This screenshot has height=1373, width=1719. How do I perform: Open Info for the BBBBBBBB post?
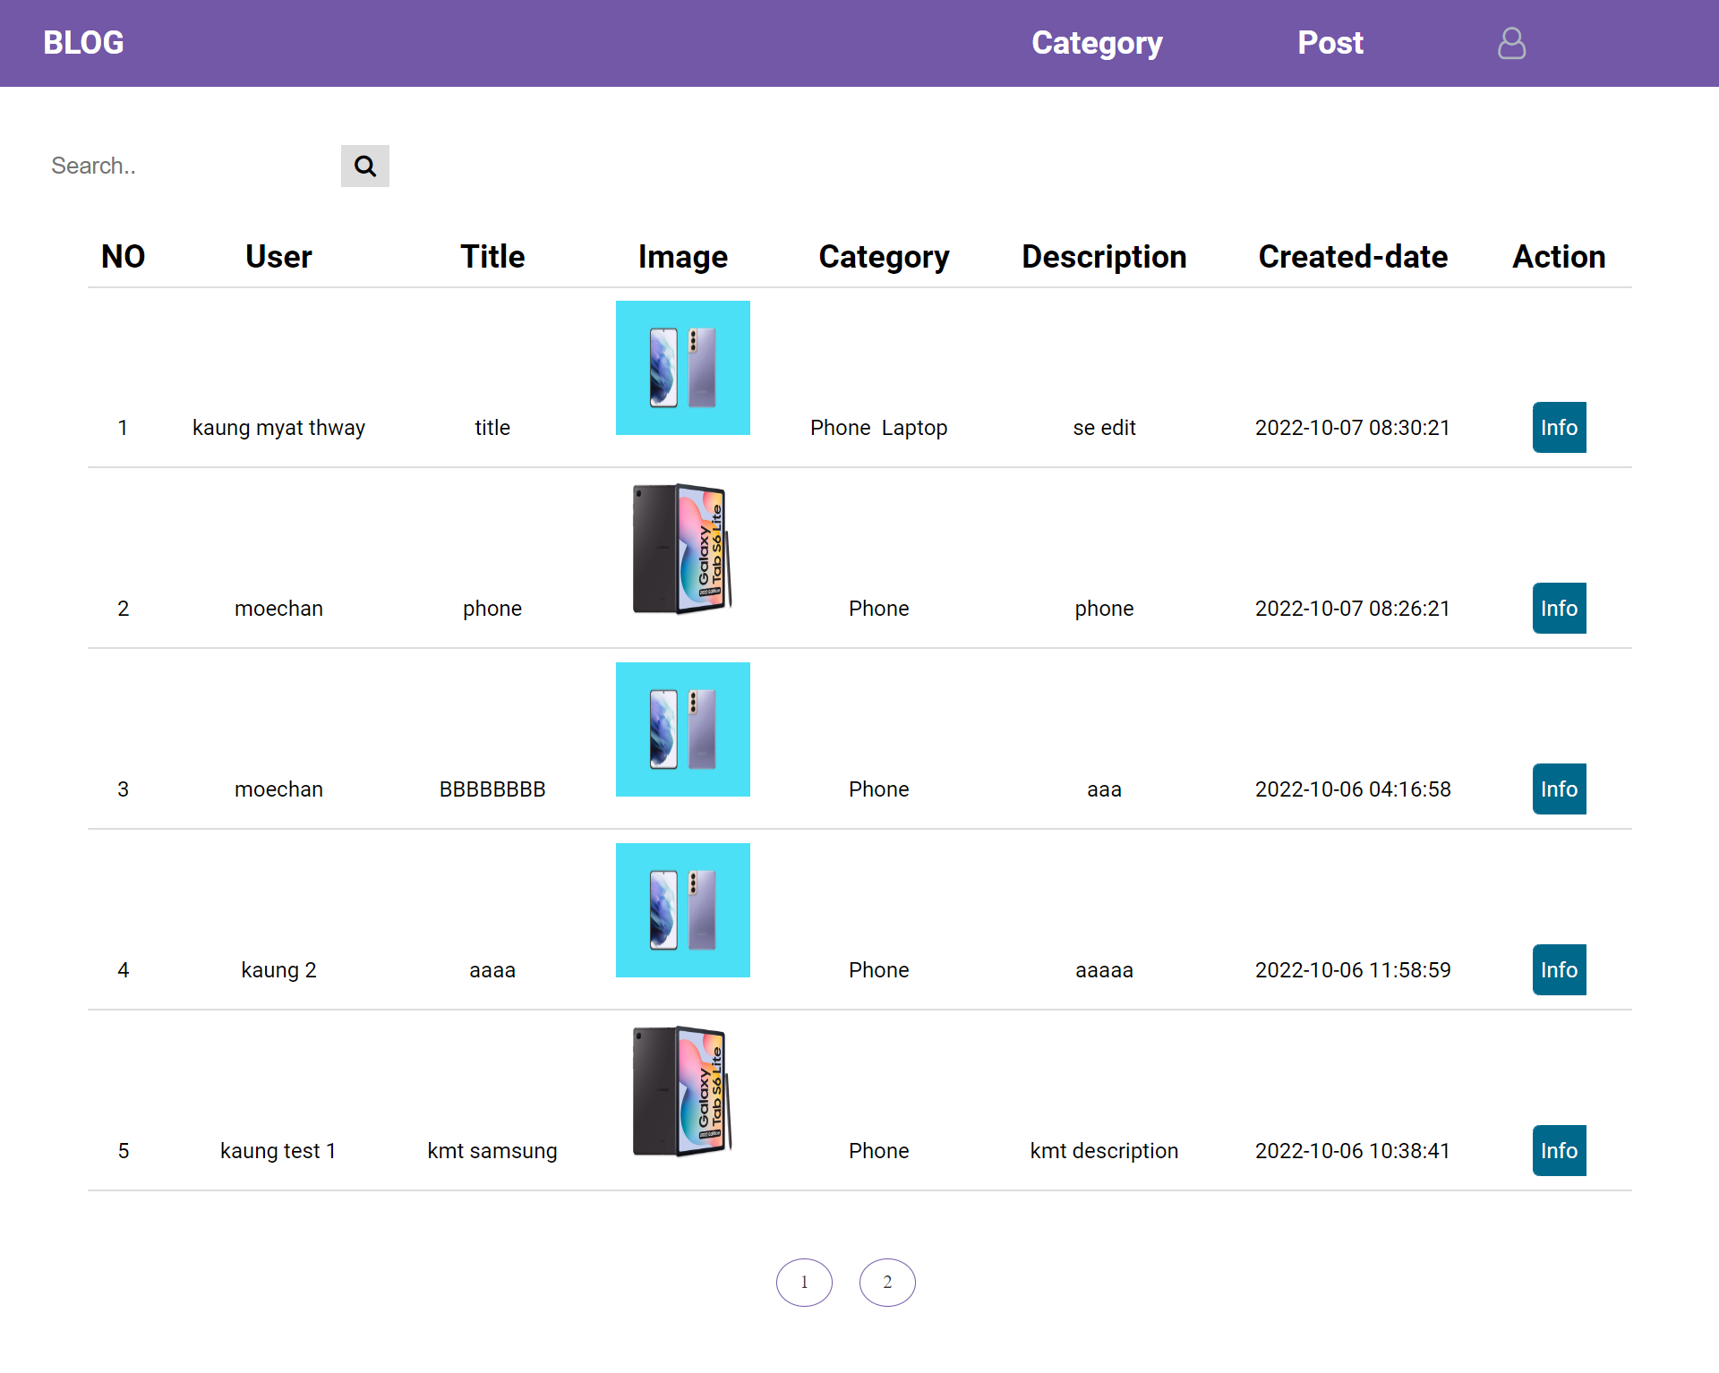[x=1559, y=789]
